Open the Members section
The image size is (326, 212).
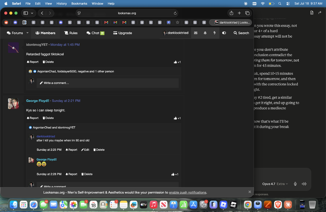point(45,33)
